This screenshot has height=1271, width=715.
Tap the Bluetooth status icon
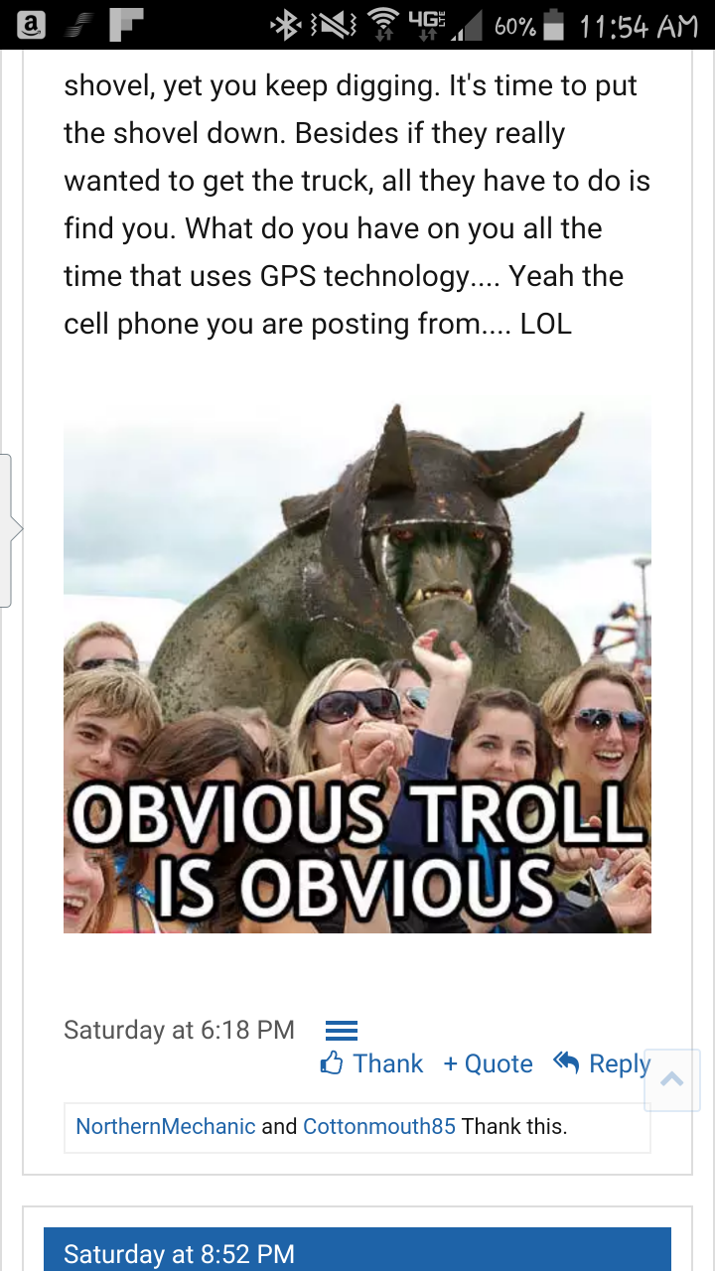pyautogui.click(x=288, y=26)
